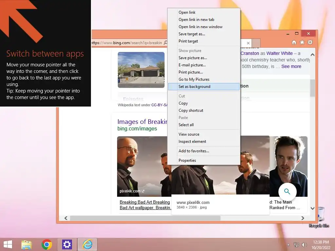335x251 pixels.
Task: Switch to Internet Explorer taskbar icon
Action: point(87,244)
